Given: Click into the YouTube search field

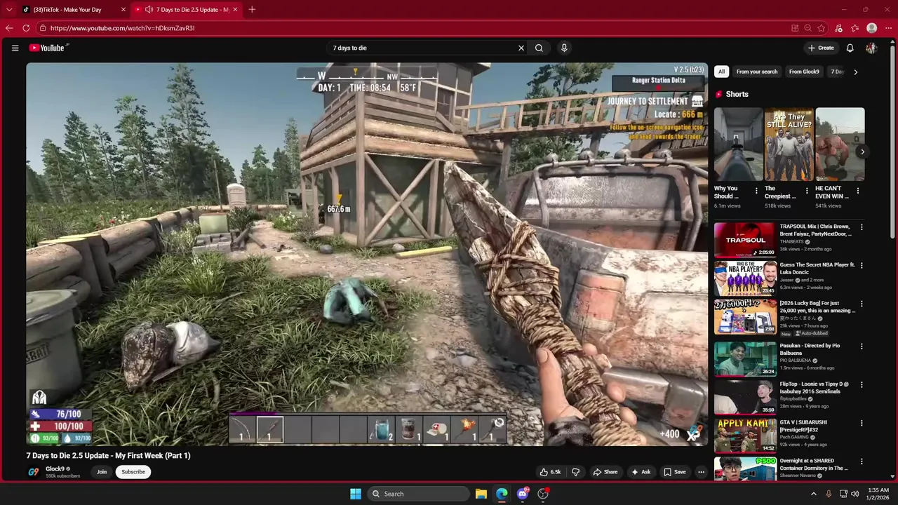Looking at the screenshot, I should click(x=421, y=48).
